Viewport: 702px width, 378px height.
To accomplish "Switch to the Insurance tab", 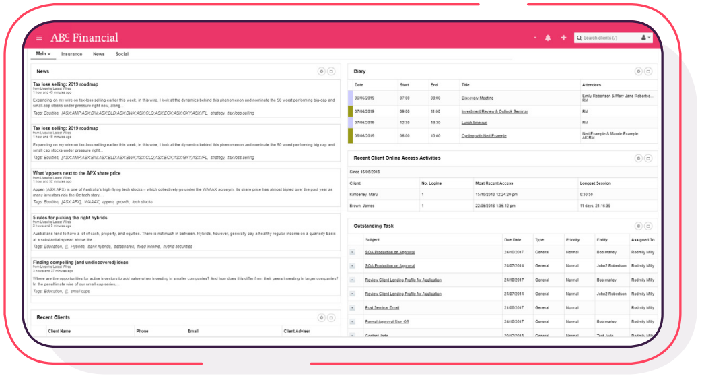I will (x=71, y=54).
